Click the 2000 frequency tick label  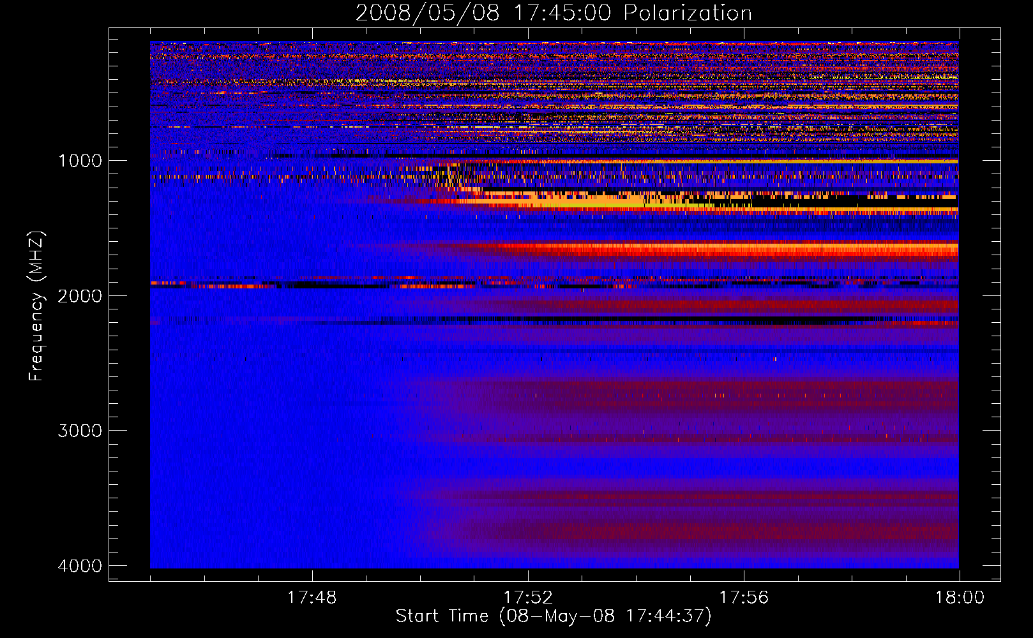coord(80,295)
